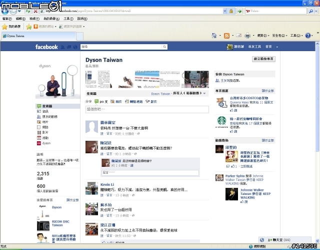Click the po文 status icon
Screen dimensions: 320x250
coord(96,101)
